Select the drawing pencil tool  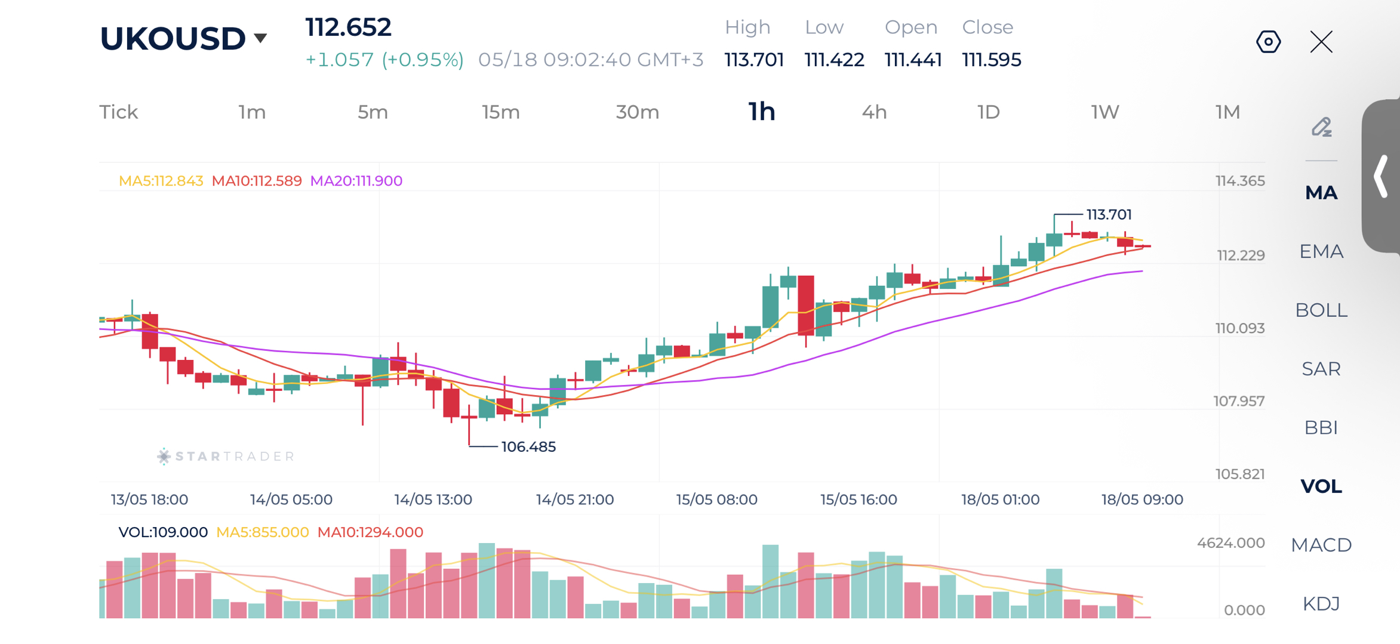(x=1321, y=127)
